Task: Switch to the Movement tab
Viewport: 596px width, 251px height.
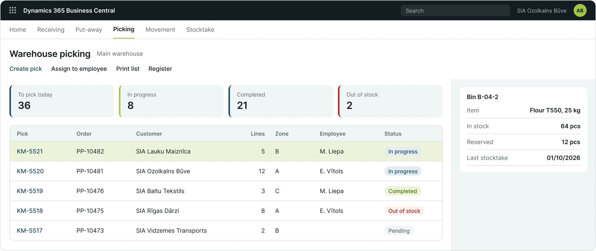Action: (x=160, y=30)
